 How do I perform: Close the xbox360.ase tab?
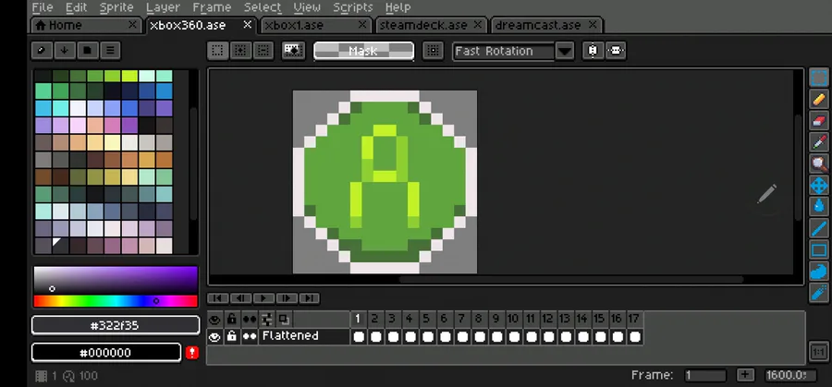[247, 25]
